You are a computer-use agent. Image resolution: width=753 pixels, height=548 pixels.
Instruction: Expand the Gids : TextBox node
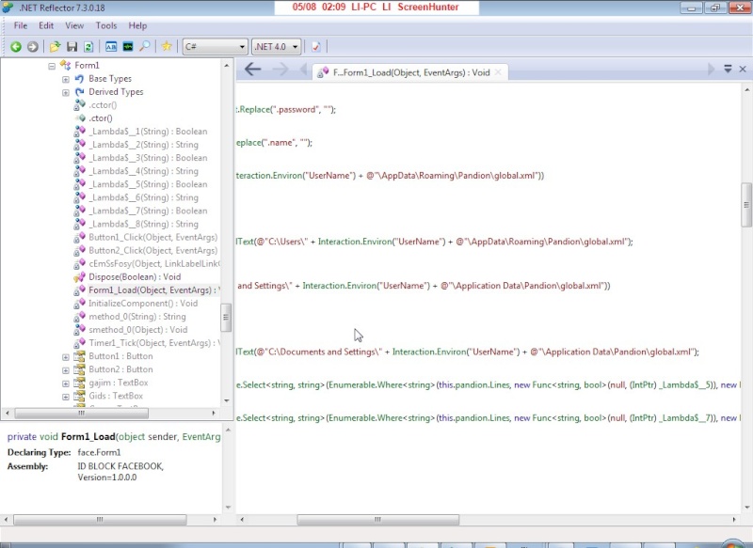[x=66, y=397]
